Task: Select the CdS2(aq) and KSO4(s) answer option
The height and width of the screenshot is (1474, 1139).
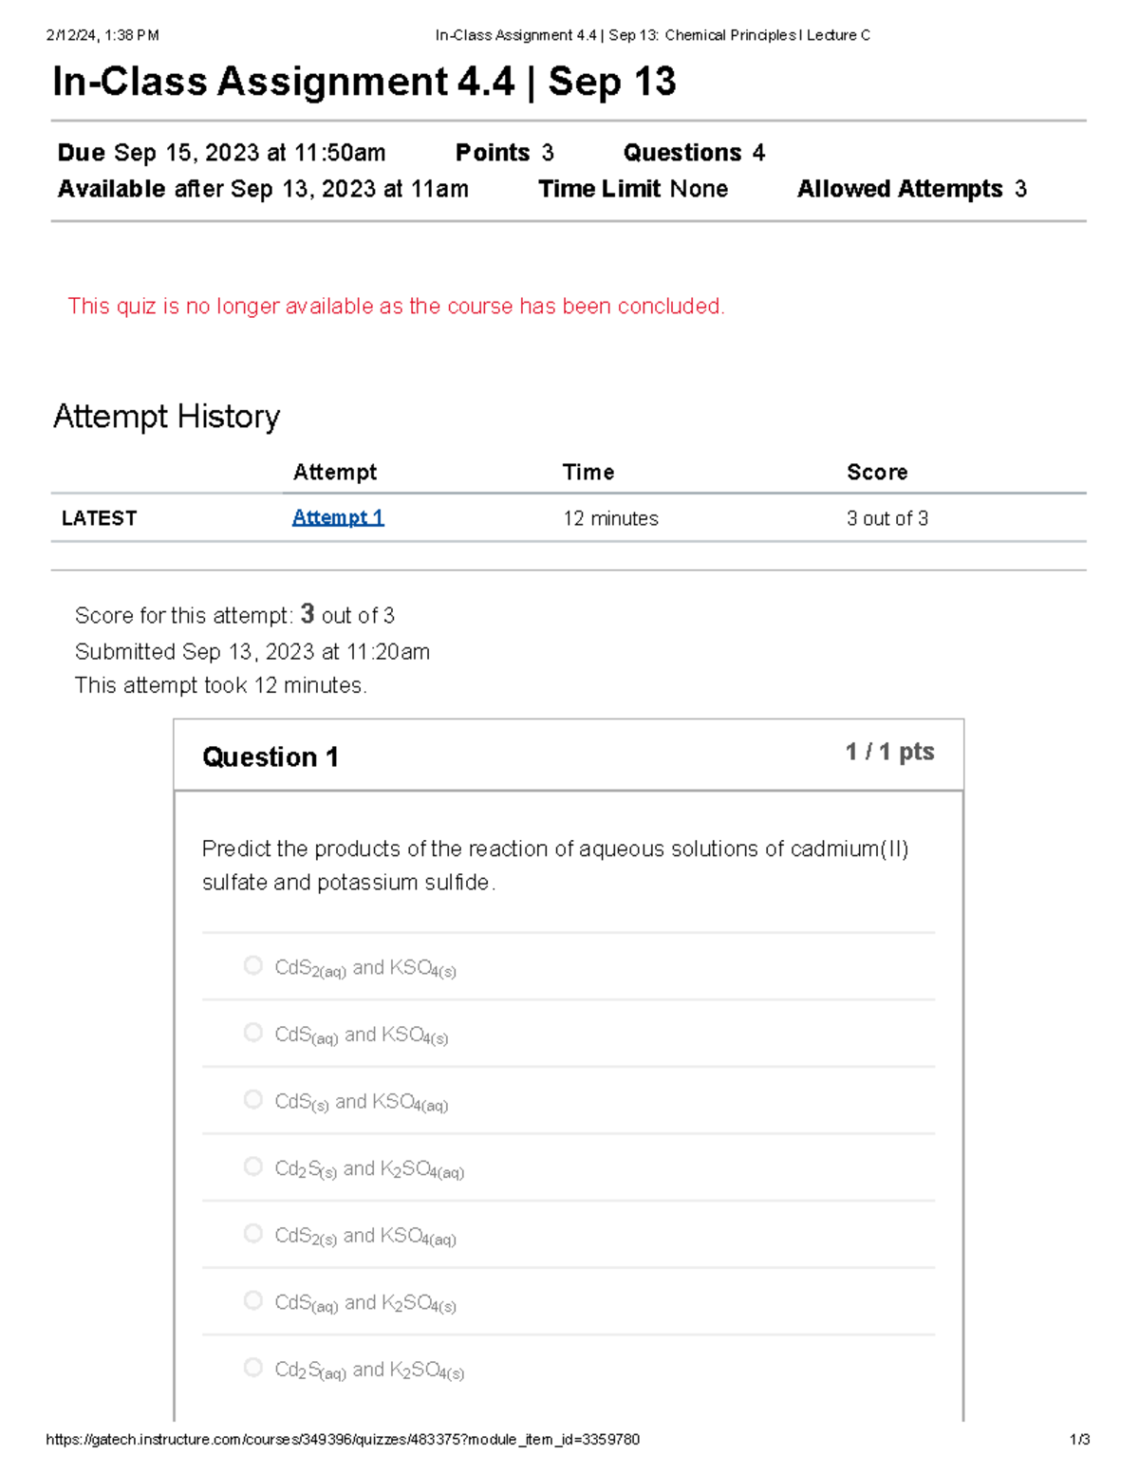Action: 253,966
